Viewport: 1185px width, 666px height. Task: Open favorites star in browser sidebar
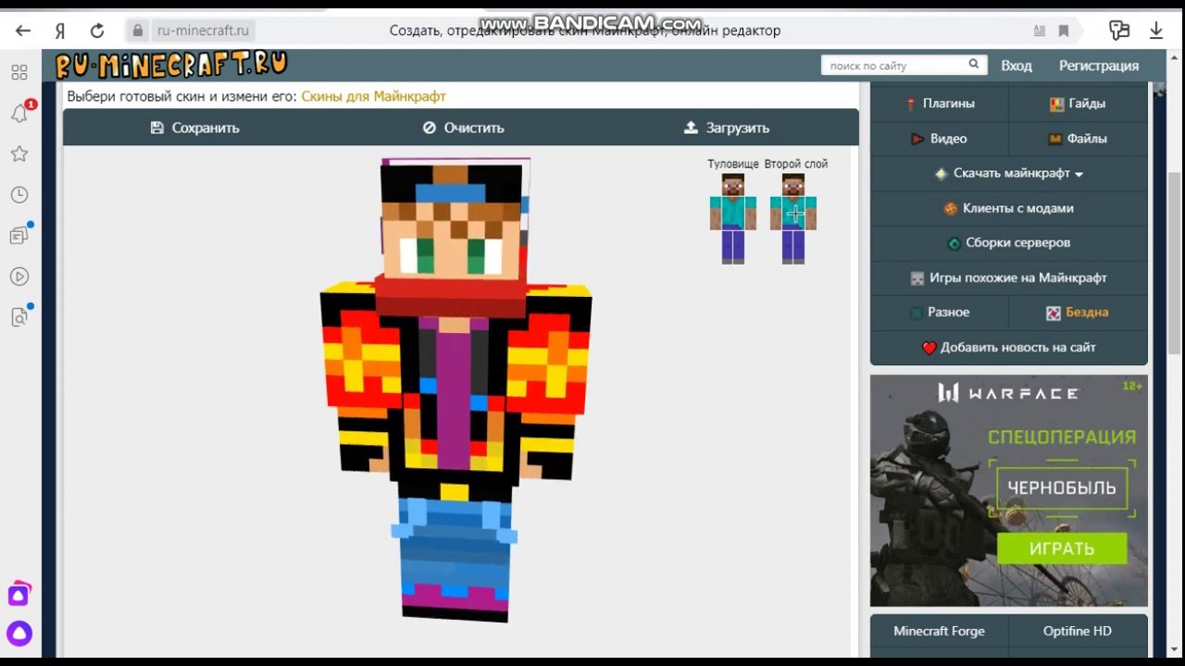pyautogui.click(x=19, y=154)
